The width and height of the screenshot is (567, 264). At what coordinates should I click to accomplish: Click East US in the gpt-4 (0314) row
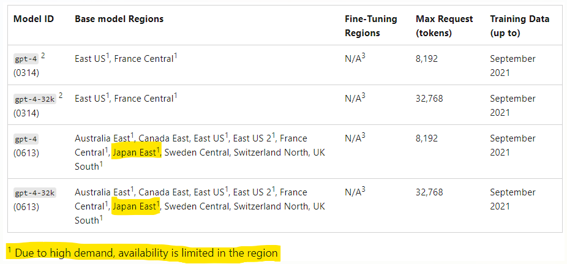(x=92, y=58)
